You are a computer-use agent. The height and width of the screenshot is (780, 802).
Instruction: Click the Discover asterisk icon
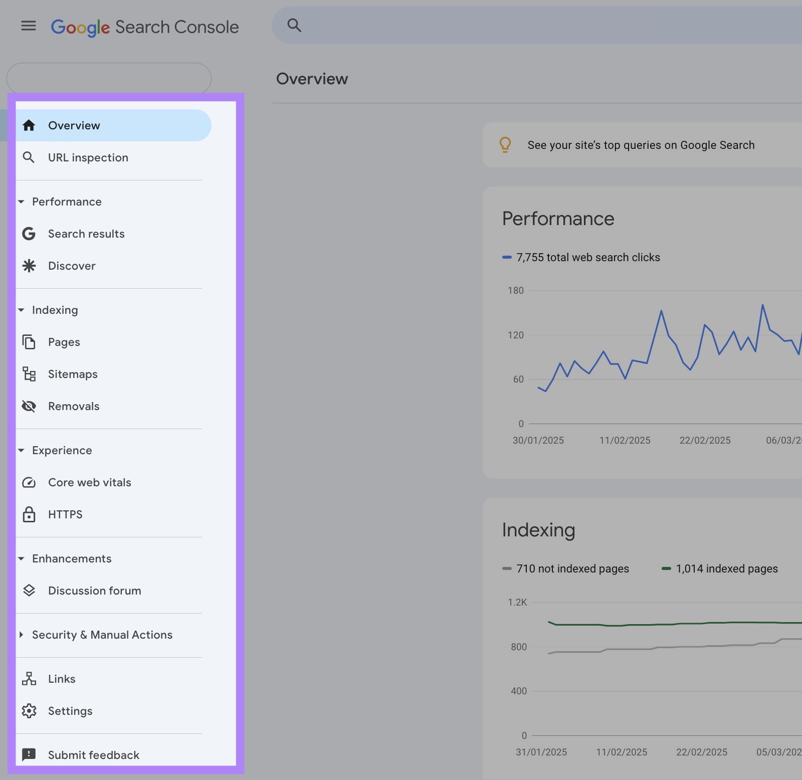[29, 266]
